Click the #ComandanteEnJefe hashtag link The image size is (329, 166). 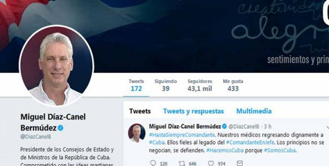coord(250,143)
